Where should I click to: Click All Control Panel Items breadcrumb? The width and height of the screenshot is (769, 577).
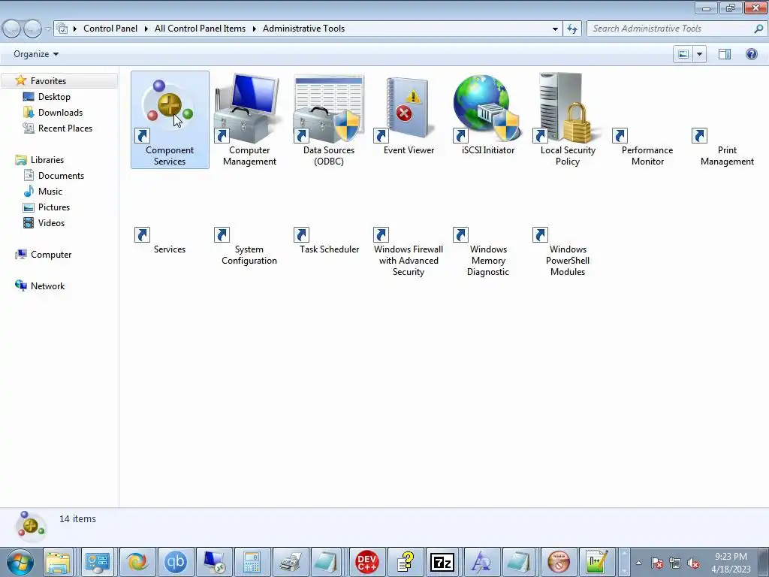tap(200, 29)
